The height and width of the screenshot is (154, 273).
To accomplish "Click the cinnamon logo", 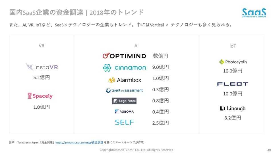I will click(x=124, y=68).
